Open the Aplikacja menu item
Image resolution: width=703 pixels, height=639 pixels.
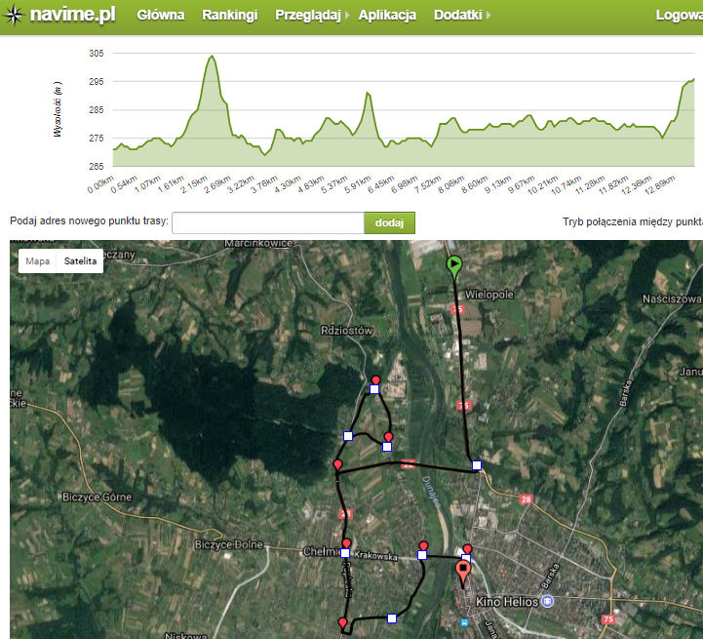pos(387,16)
